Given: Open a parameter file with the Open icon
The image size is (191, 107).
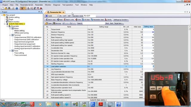Looking at the screenshot, I should 48,23.
